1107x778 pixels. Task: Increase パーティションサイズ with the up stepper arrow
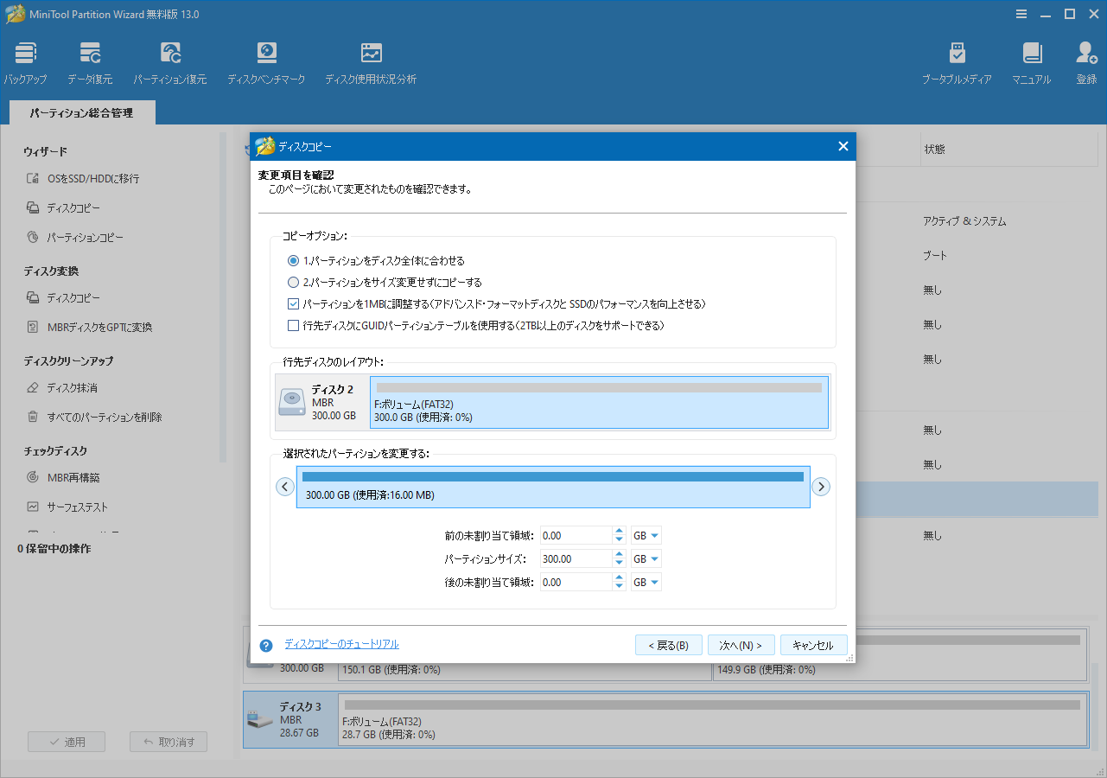(619, 554)
